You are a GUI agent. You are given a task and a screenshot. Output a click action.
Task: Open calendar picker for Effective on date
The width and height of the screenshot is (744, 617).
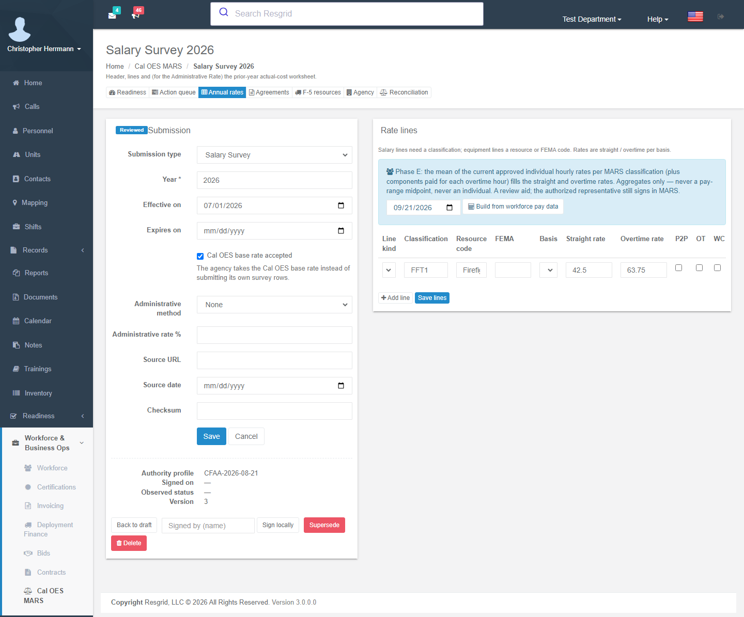[x=341, y=205]
